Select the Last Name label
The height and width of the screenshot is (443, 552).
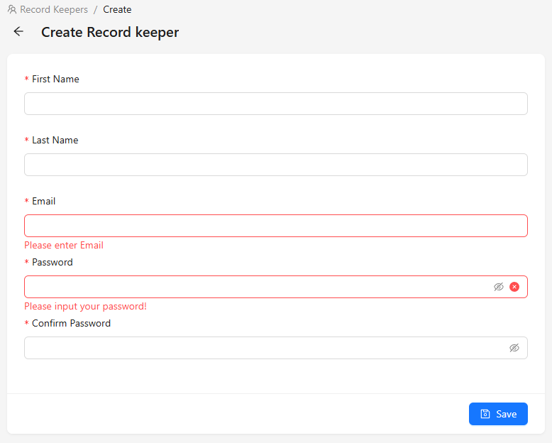[55, 140]
